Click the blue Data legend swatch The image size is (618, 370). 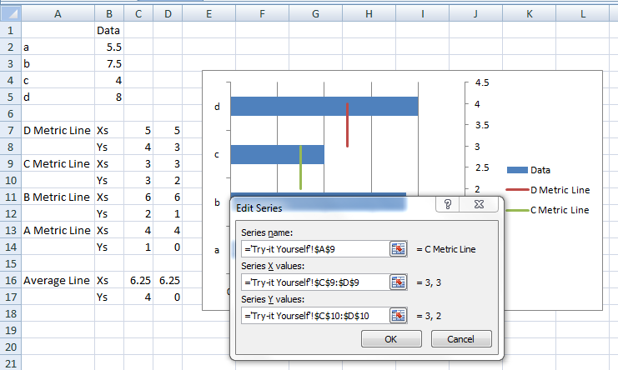517,170
